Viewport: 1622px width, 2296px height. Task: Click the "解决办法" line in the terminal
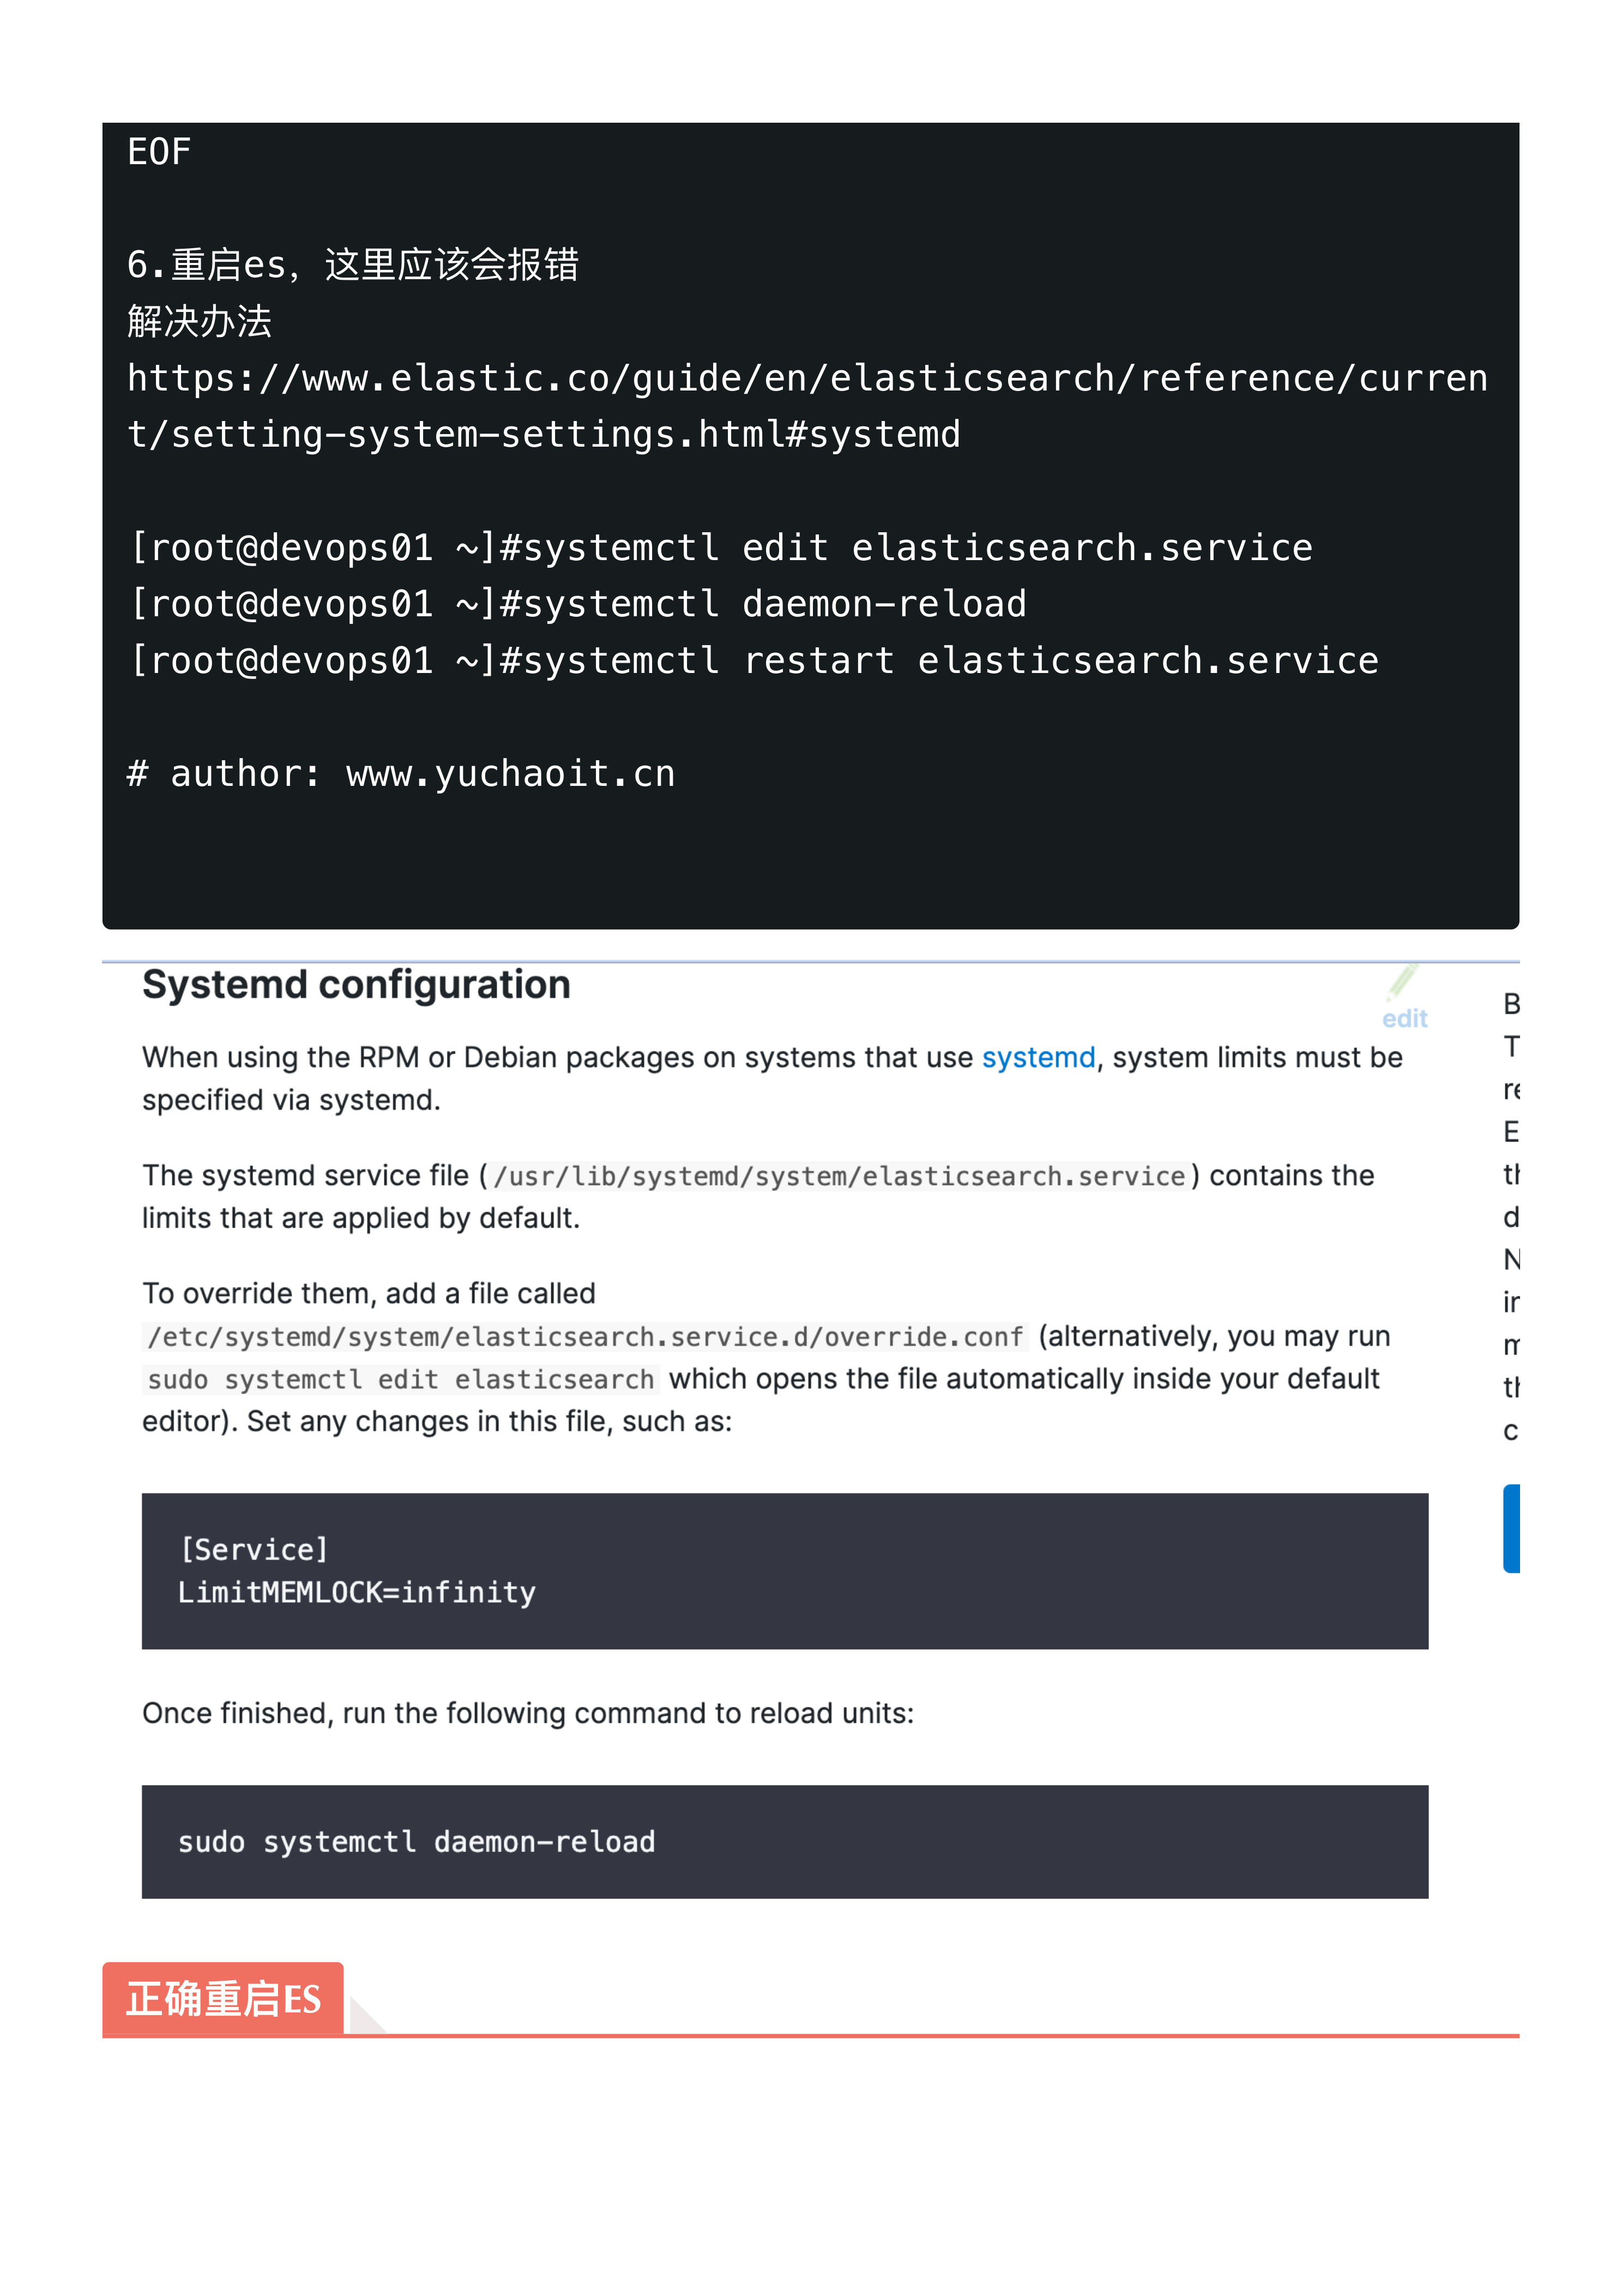199,322
